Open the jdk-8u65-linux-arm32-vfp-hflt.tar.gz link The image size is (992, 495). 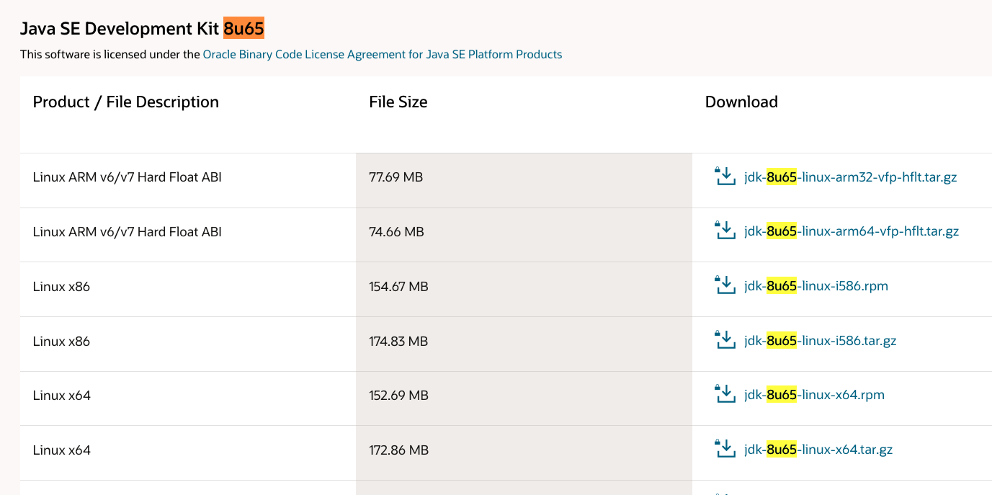click(x=850, y=177)
